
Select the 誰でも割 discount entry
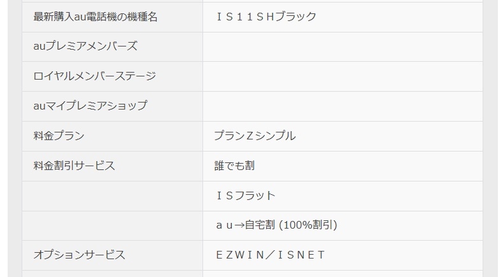click(x=234, y=166)
